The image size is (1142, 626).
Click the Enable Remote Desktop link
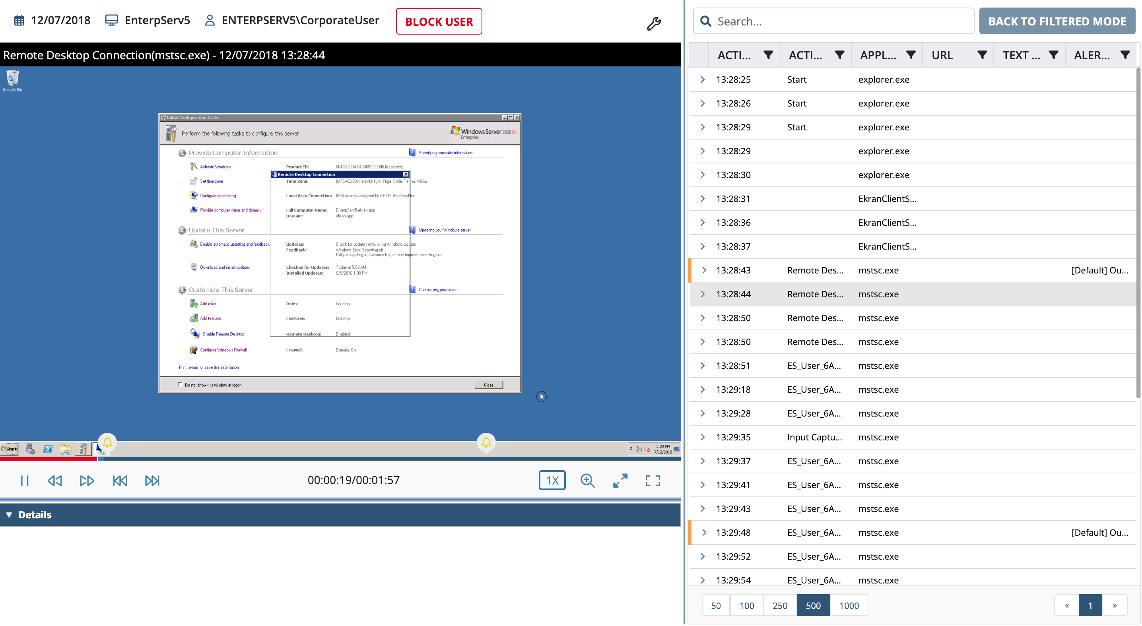[223, 334]
